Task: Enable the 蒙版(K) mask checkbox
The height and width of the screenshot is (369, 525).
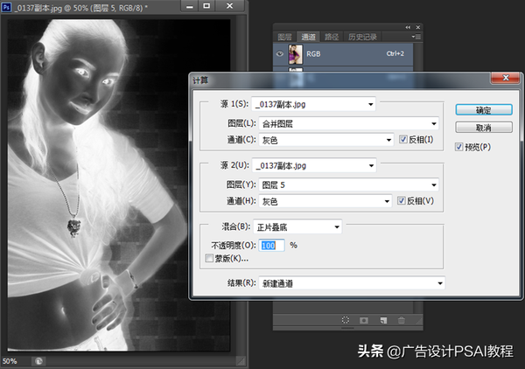Action: pyautogui.click(x=207, y=258)
